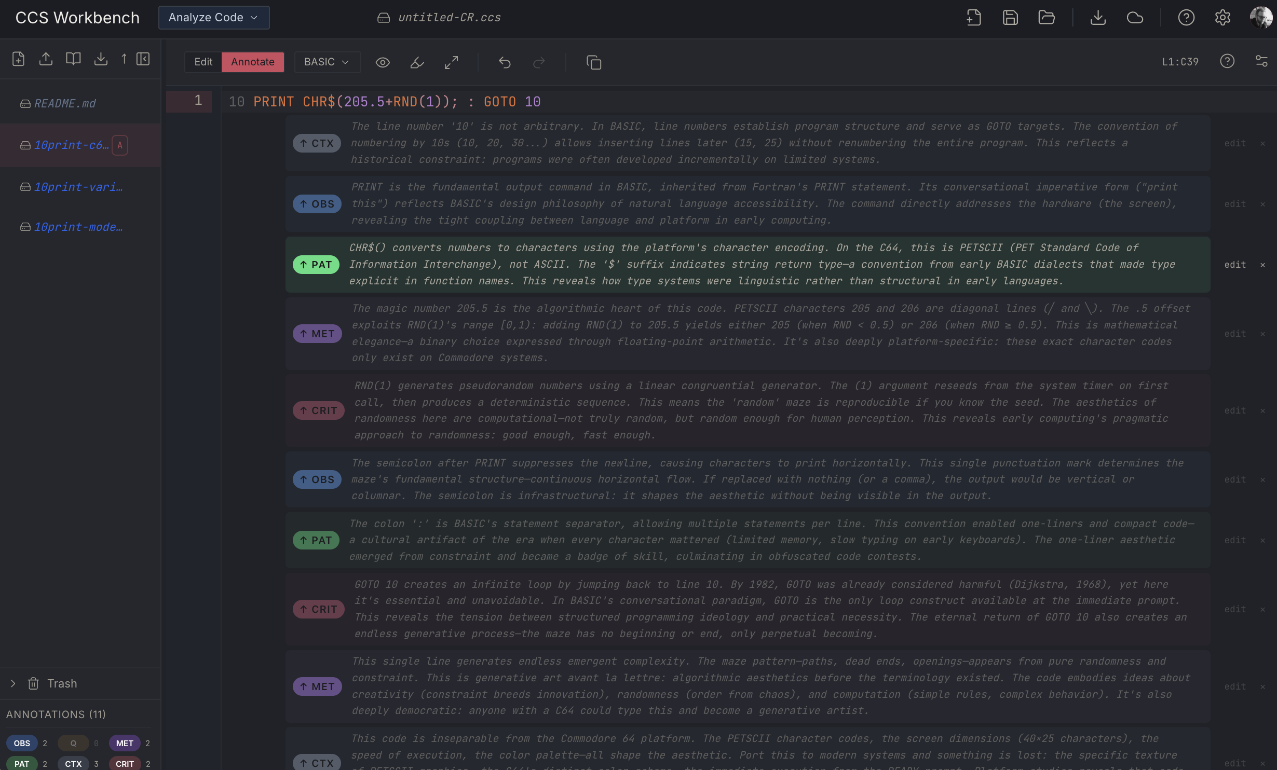Expand the Trash folder
The height and width of the screenshot is (770, 1277).
point(13,683)
